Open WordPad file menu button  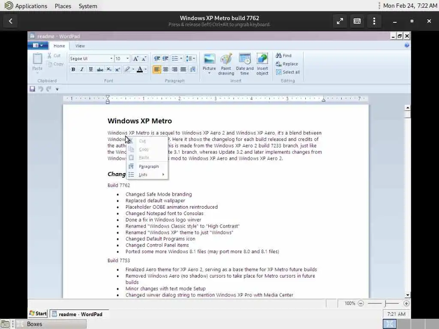coord(38,45)
